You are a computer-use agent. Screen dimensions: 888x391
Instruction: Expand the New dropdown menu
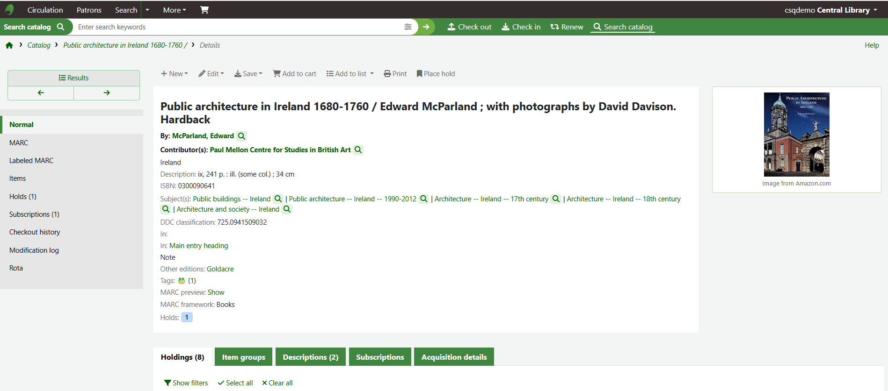click(175, 74)
